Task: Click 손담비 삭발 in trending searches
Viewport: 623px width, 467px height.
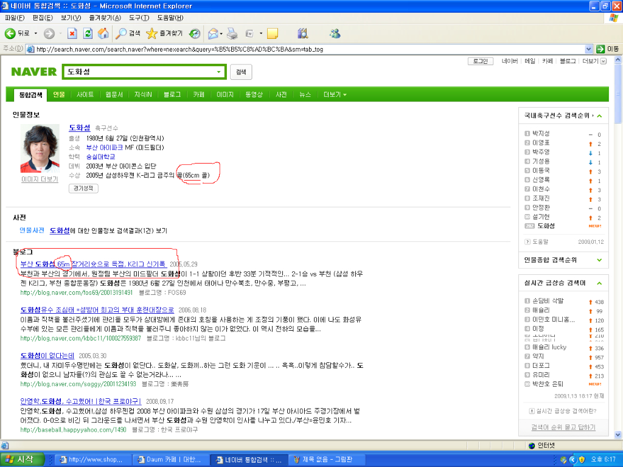Action: (x=548, y=300)
